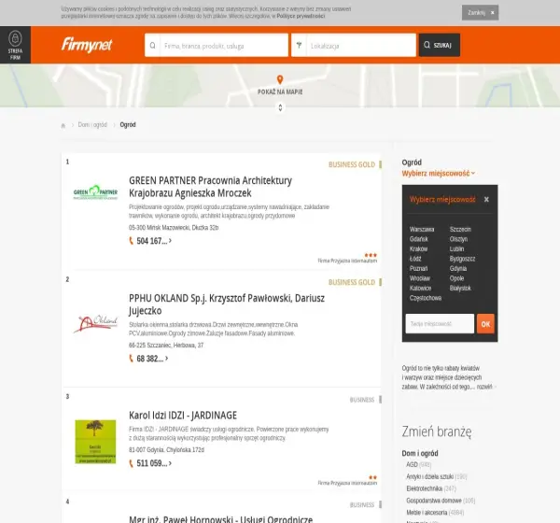Open Karol Idzi IDZI - JARDINAGE listing
The height and width of the screenshot is (523, 560).
(x=183, y=416)
